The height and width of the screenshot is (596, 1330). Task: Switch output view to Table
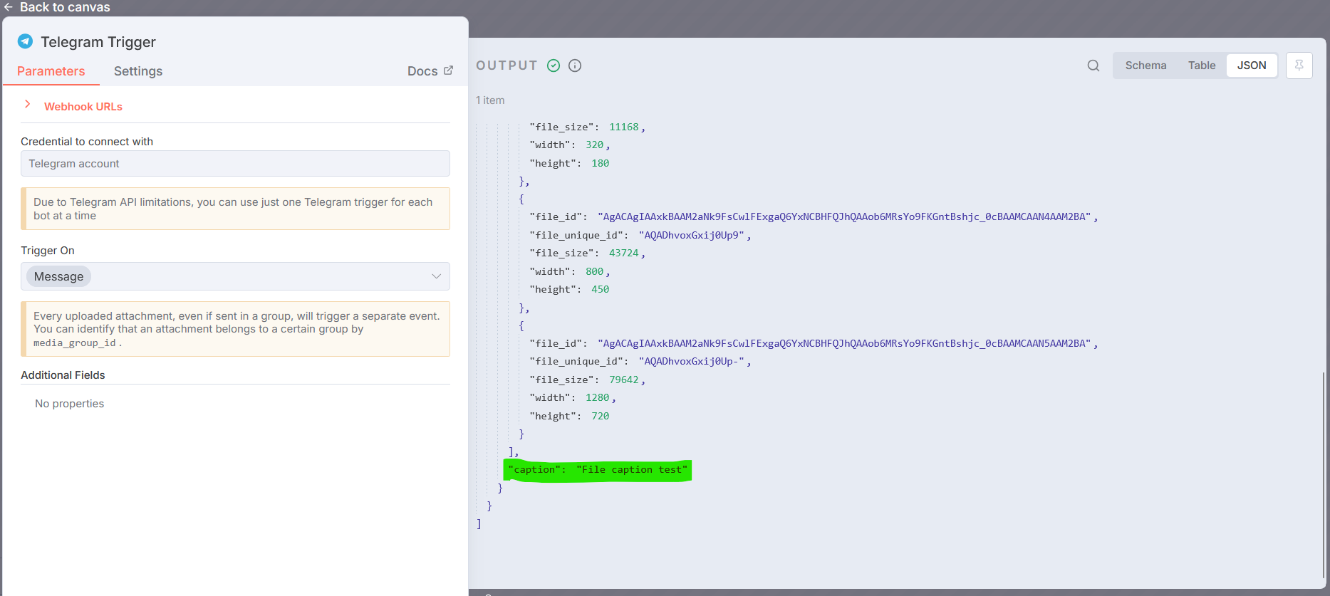click(x=1201, y=66)
